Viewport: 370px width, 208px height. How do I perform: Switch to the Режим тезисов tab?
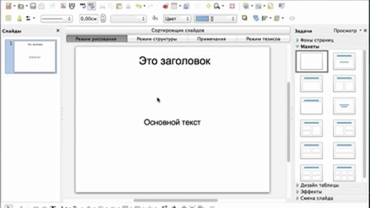pyautogui.click(x=263, y=39)
